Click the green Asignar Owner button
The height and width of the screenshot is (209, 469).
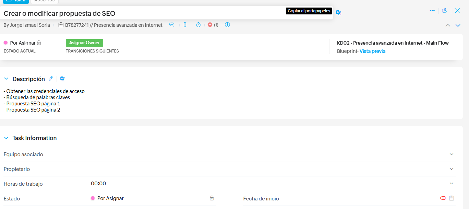click(x=84, y=43)
